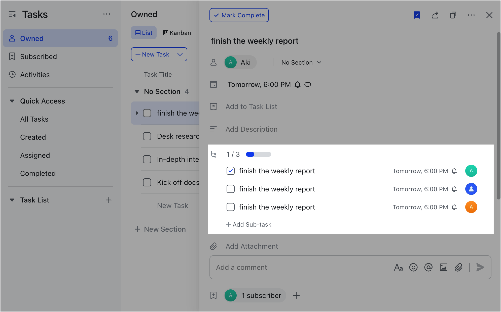Click the sub-task progress bar
Viewport: 501px width, 312px height.
pos(258,154)
